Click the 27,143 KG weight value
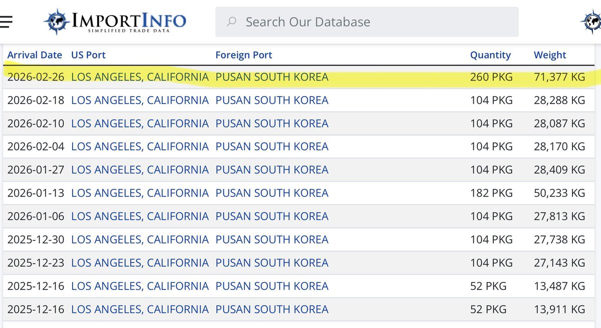Viewport: 601px width, 328px height. coord(559,262)
